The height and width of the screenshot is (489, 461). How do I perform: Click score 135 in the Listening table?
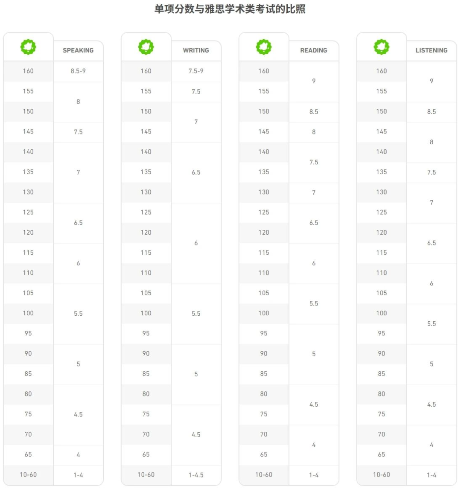[x=382, y=172]
